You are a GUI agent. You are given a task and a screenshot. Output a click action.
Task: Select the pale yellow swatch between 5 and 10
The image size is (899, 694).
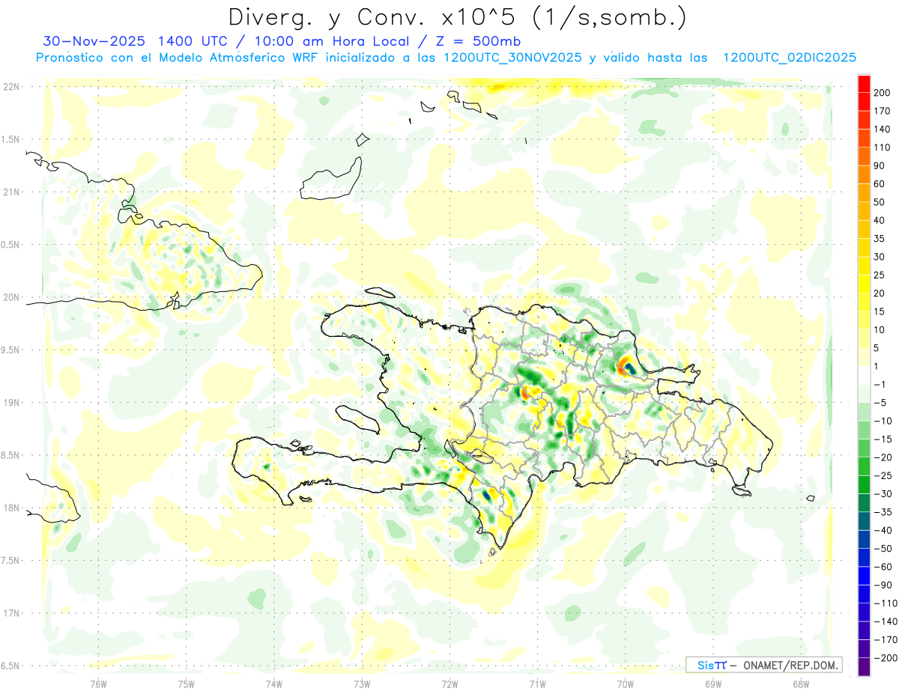864,339
